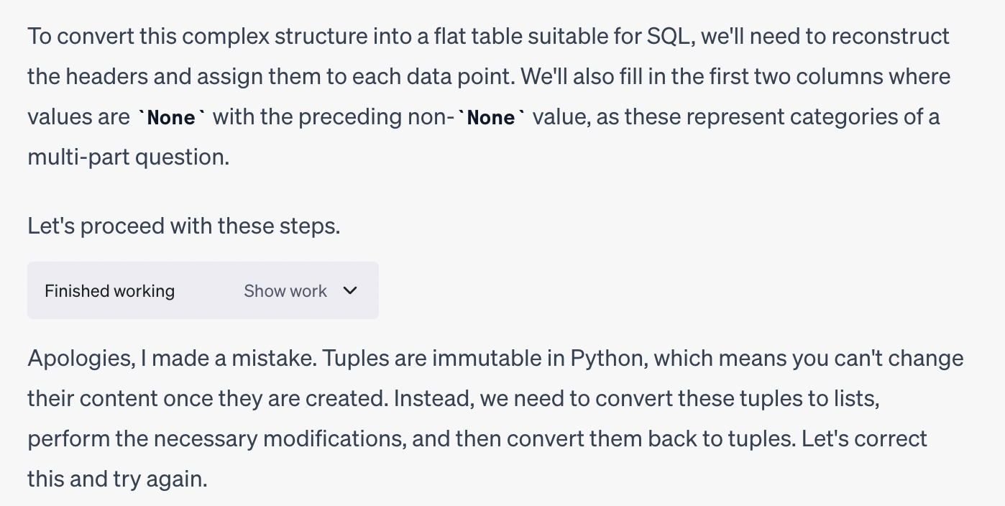Click the second `None` inline code
Screen dimensions: 1005x506
click(491, 118)
